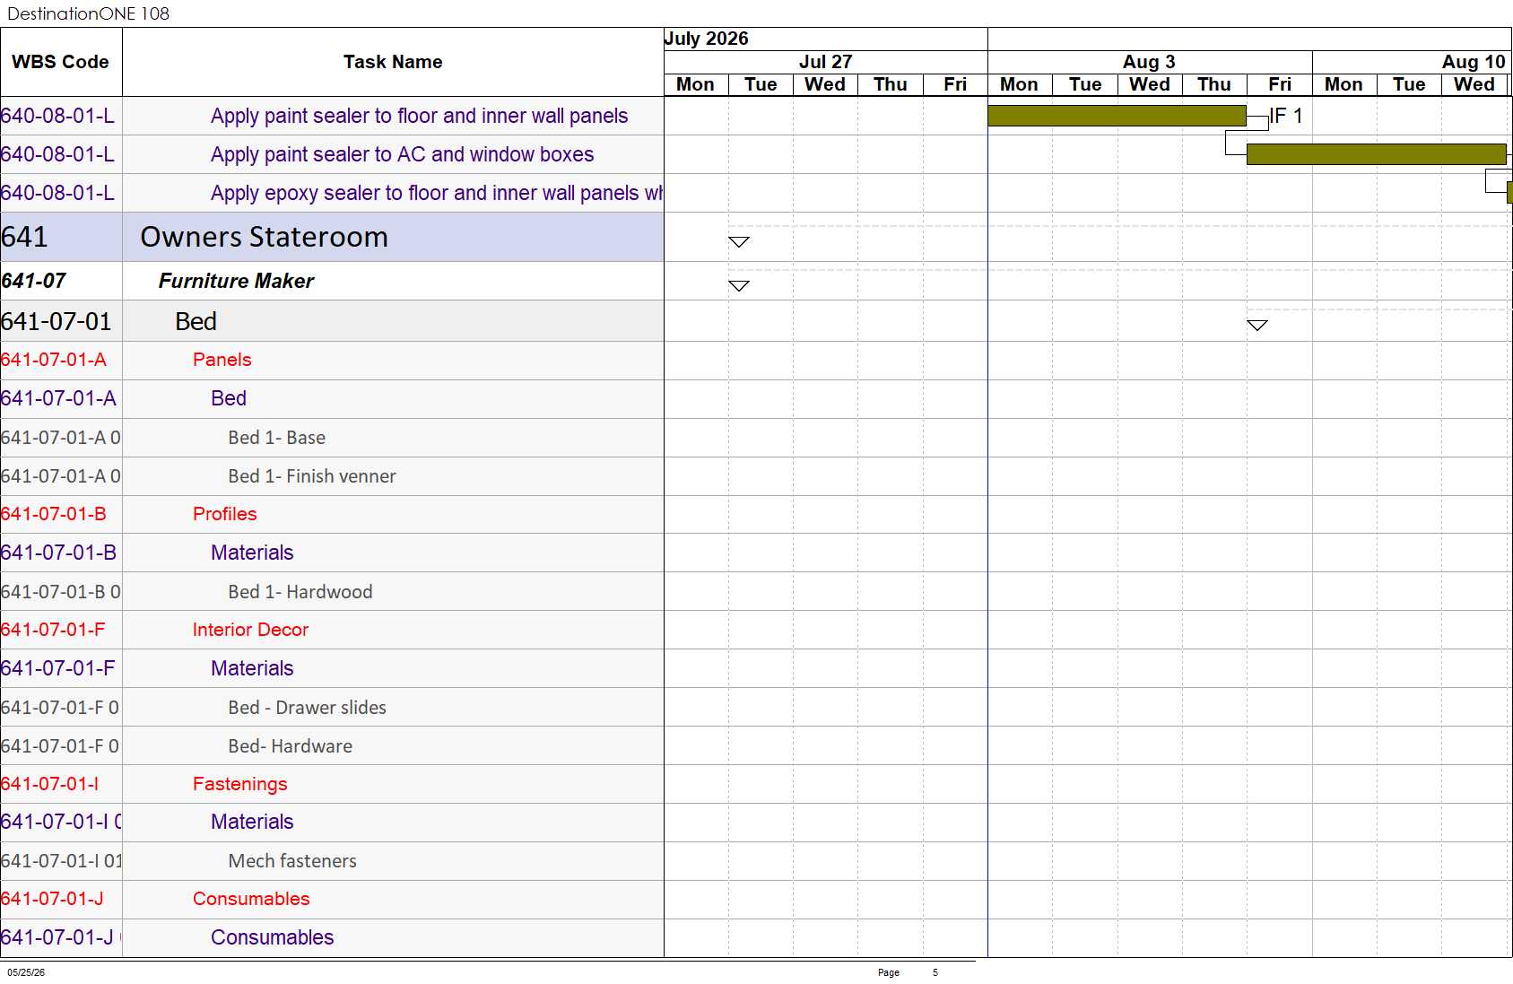Select the Bed- Hardware row

[332, 746]
